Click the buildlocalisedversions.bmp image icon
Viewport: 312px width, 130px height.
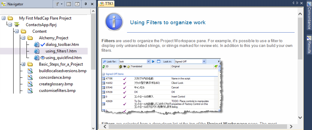30,71
